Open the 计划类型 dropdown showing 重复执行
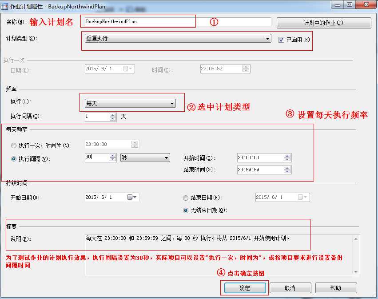Screen dimensions: 378x299 tap(178, 38)
